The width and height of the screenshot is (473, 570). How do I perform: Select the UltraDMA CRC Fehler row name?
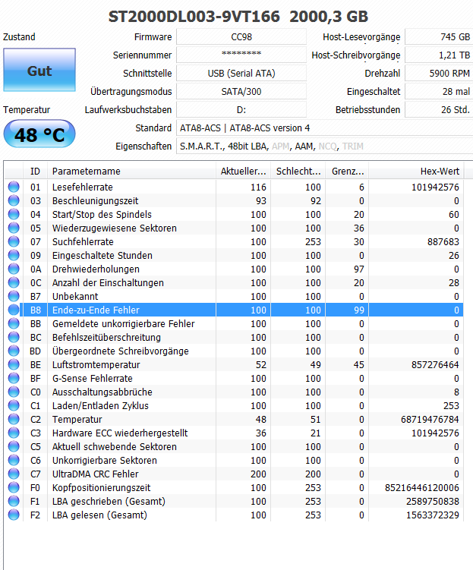tap(95, 474)
